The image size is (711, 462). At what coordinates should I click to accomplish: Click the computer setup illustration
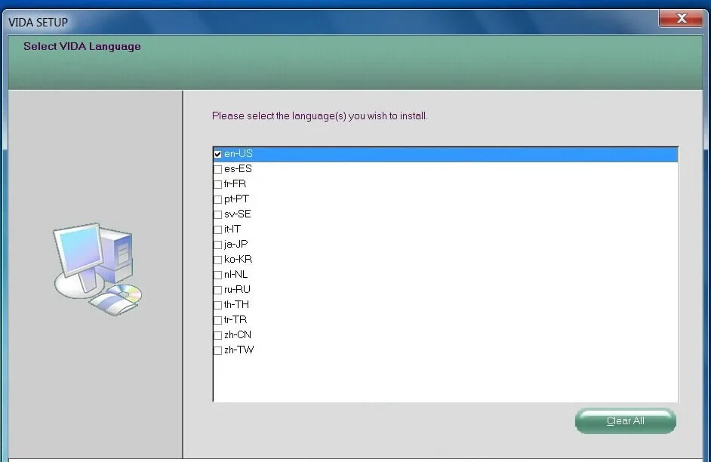97,269
